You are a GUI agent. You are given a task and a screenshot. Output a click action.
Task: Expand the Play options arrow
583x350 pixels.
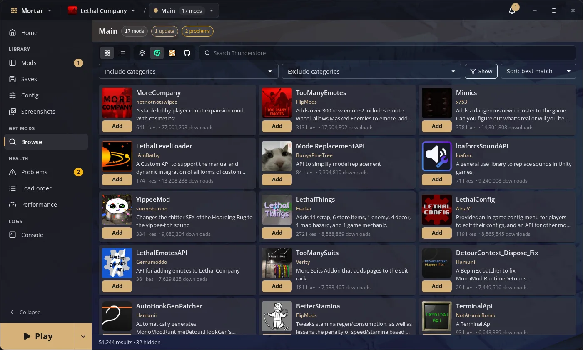(x=83, y=336)
